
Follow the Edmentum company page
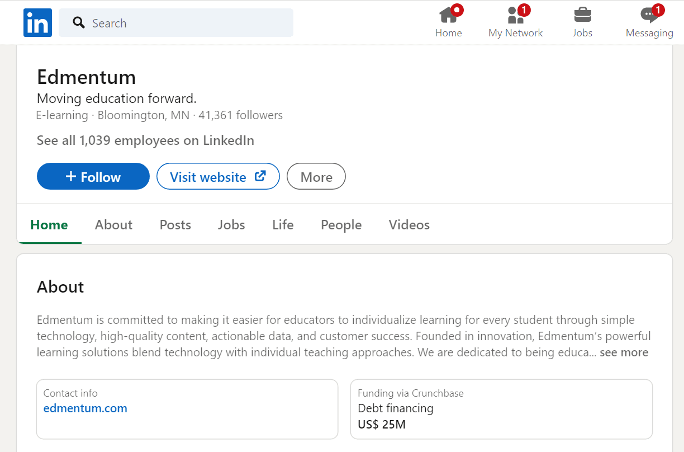click(93, 176)
